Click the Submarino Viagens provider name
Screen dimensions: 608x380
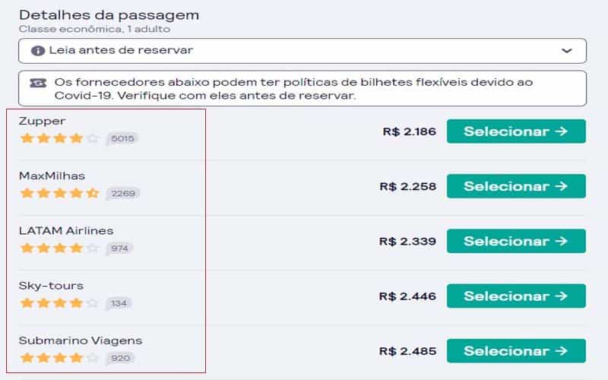coord(81,340)
